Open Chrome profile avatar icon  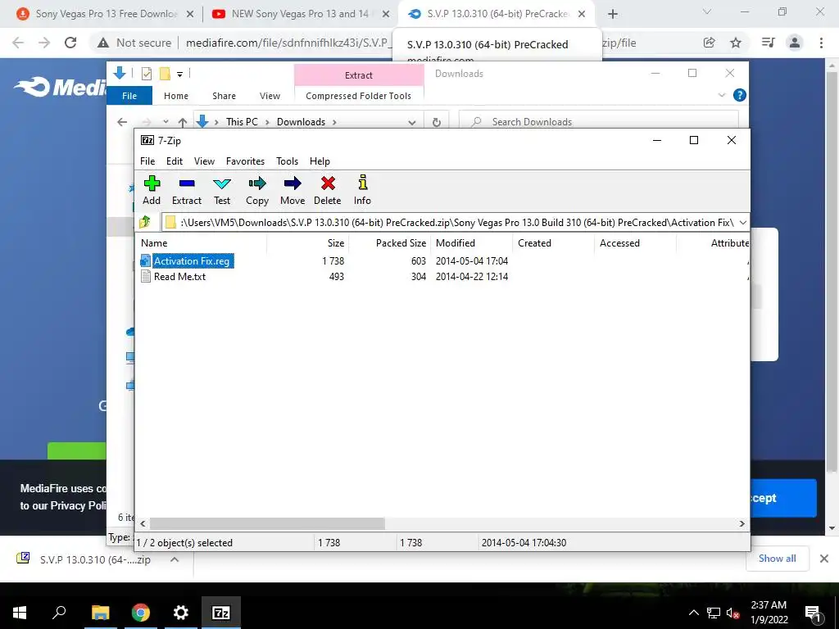(795, 43)
